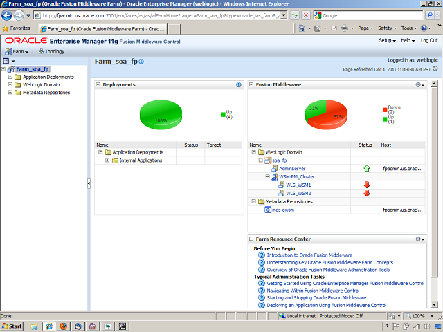Expand WebLogic Domain in left tree
This screenshot has width=443, height=332.
[x=10, y=84]
